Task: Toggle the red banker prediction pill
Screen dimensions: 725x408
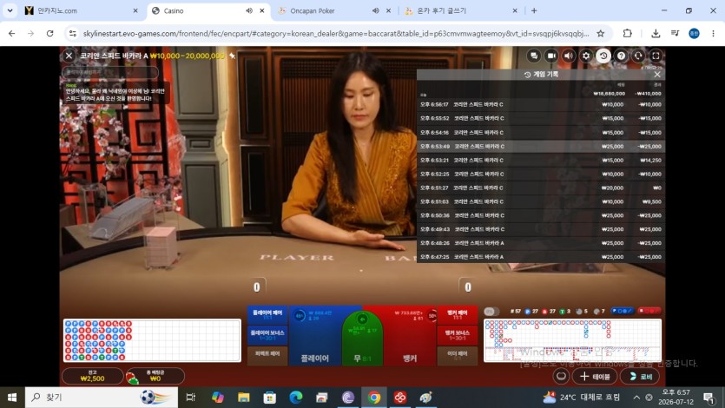Action: (x=649, y=311)
